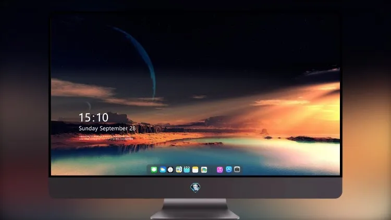The width and height of the screenshot is (391, 220).
Task: Open the gray Camera app in dock
Action: pos(237,169)
